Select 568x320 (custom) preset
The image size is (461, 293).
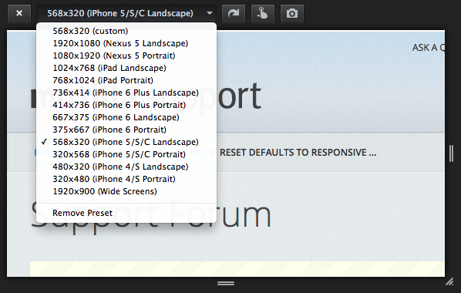(126, 31)
